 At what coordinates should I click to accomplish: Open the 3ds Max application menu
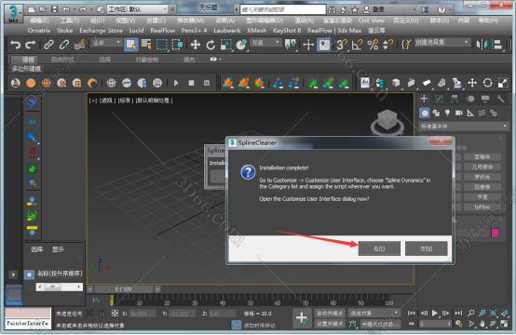tap(13, 13)
